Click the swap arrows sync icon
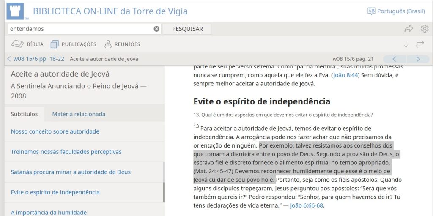 click(420, 44)
